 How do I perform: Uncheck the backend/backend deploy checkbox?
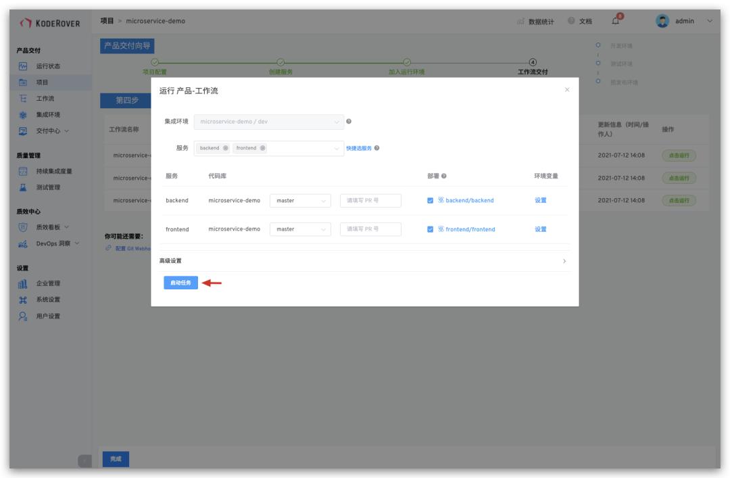point(430,201)
